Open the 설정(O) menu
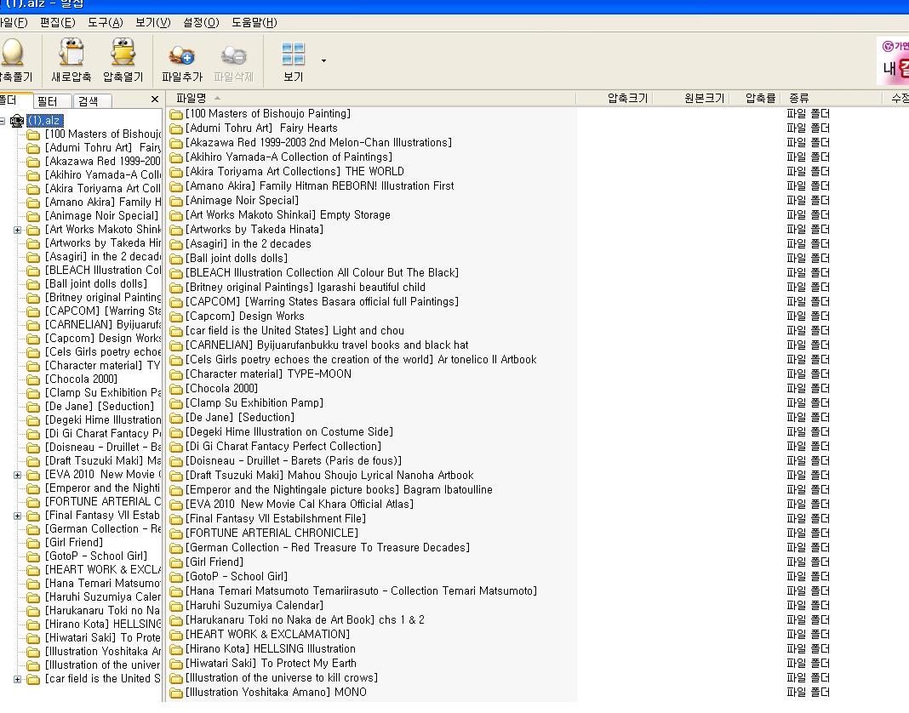Image resolution: width=909 pixels, height=713 pixels. pyautogui.click(x=200, y=22)
